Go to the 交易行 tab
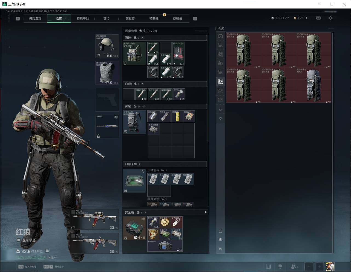 click(130, 18)
